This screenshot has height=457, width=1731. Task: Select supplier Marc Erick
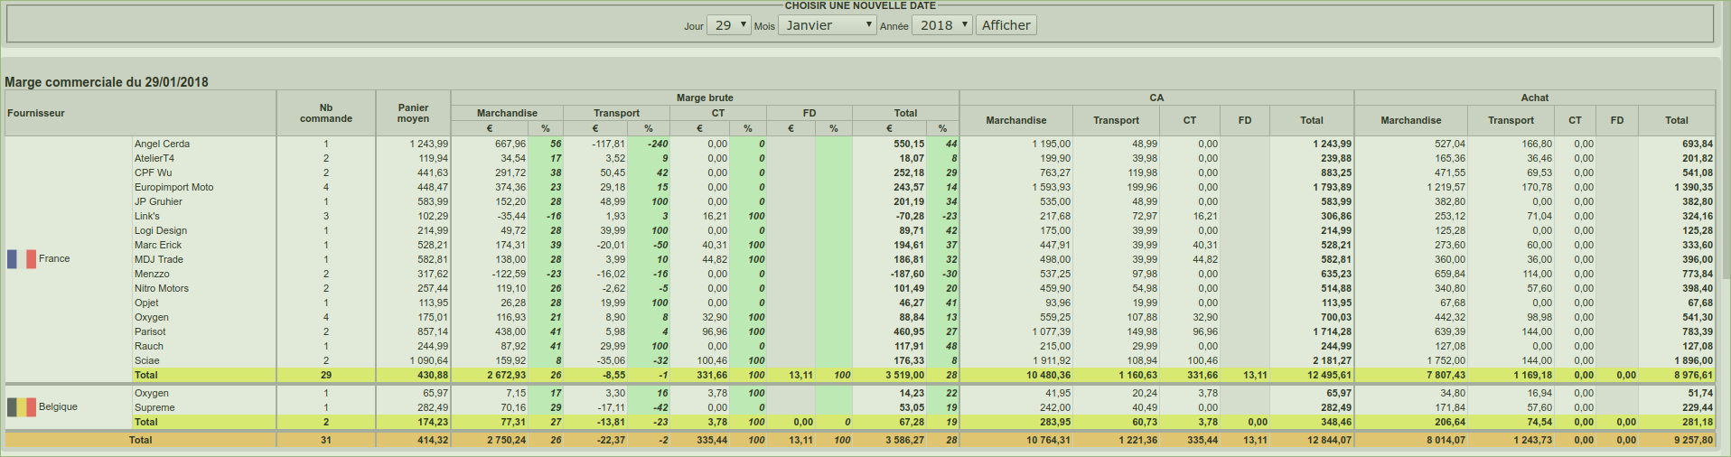tap(158, 245)
